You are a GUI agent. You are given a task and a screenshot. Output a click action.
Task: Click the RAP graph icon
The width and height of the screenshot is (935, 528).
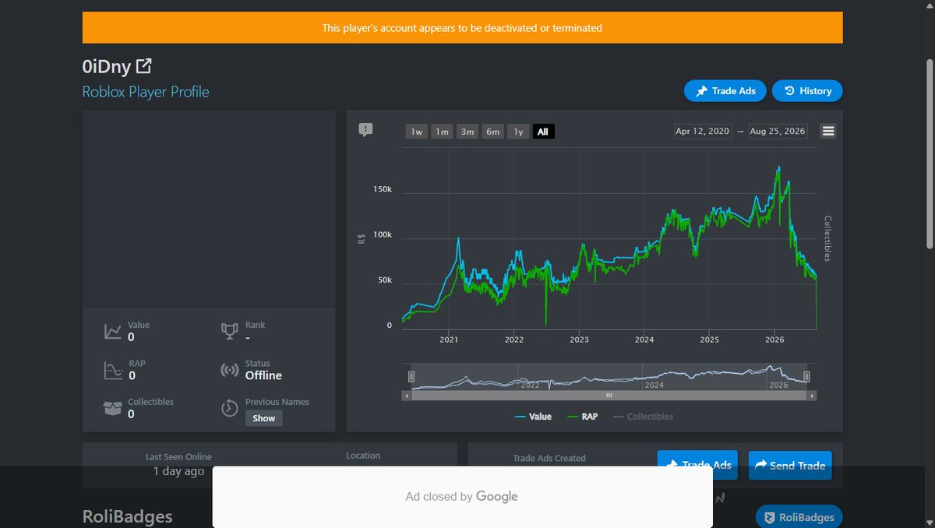click(x=113, y=370)
